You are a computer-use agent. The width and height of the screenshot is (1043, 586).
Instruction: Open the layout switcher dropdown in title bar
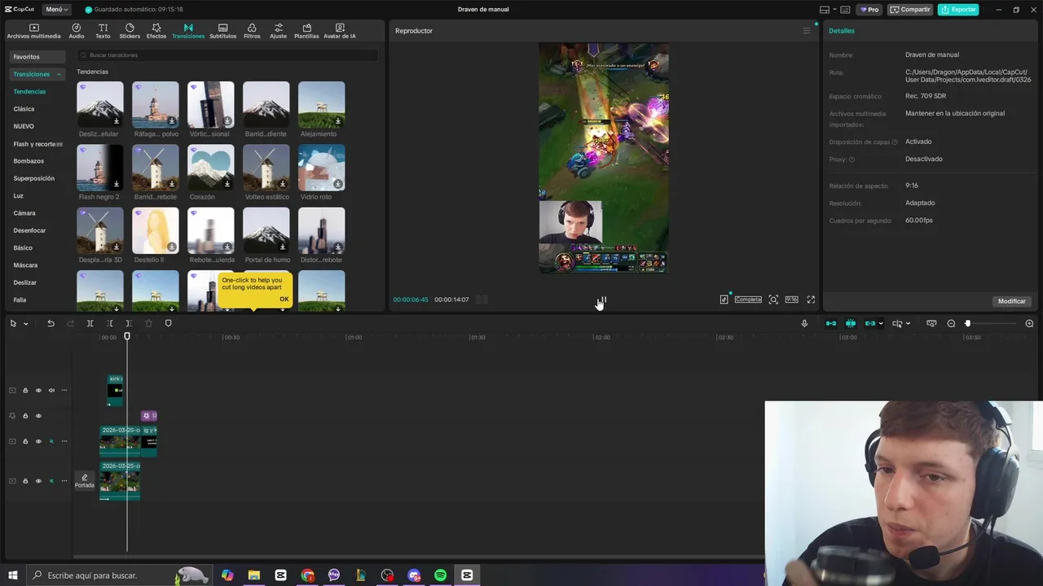point(827,10)
